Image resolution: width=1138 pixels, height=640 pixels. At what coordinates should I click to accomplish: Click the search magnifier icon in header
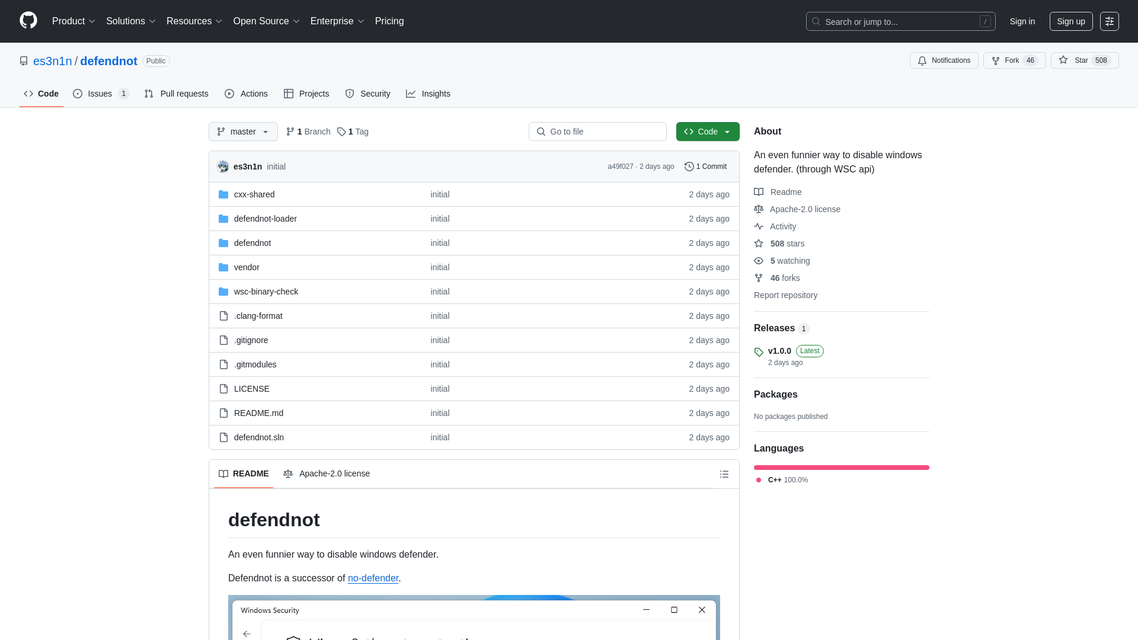tap(816, 21)
